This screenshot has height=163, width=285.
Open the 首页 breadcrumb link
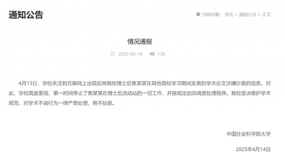[x=229, y=14]
